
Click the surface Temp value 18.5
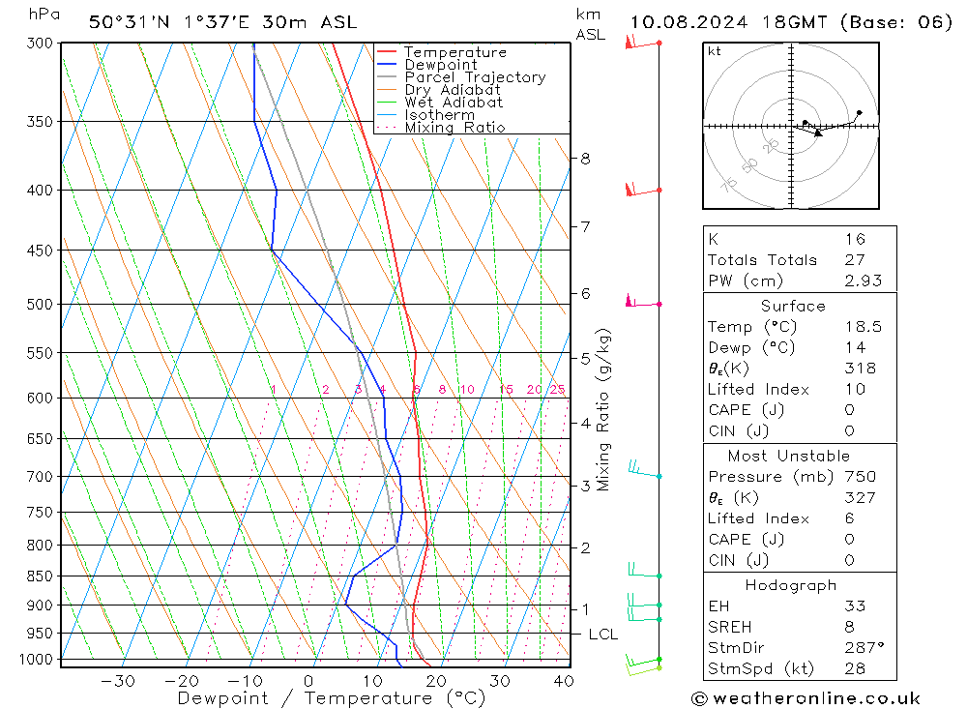point(864,326)
